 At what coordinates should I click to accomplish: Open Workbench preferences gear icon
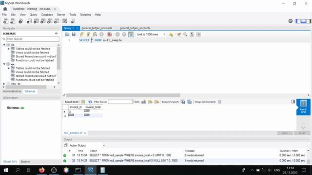pyautogui.click(x=291, y=21)
